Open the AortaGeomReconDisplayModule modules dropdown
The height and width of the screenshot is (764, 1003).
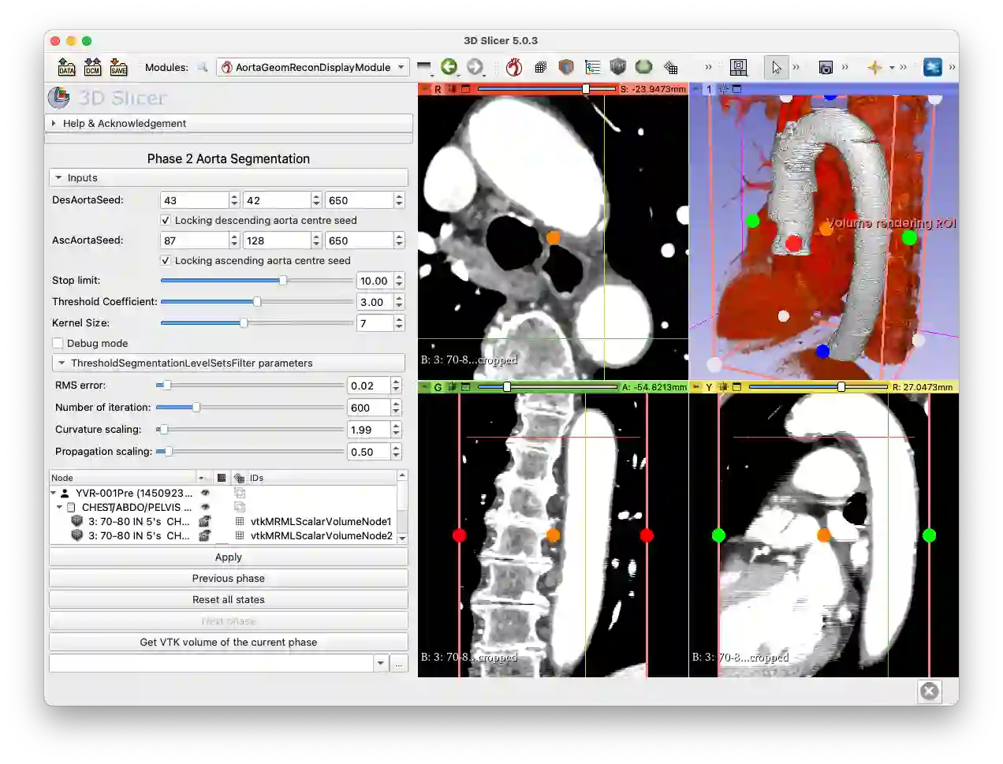coord(313,67)
